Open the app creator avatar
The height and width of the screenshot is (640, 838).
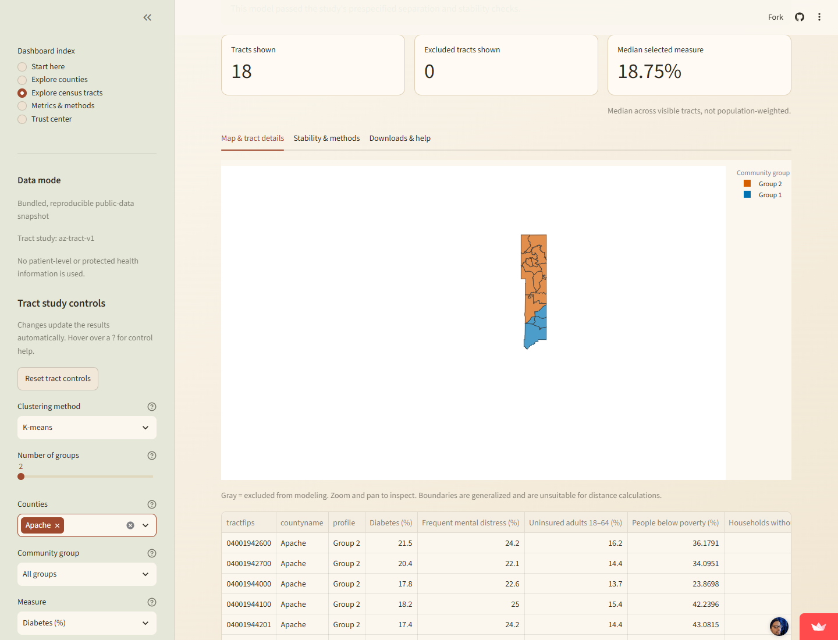click(779, 627)
